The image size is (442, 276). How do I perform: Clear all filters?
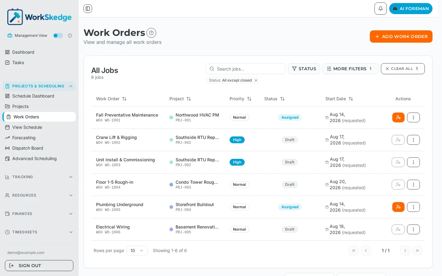pos(403,69)
